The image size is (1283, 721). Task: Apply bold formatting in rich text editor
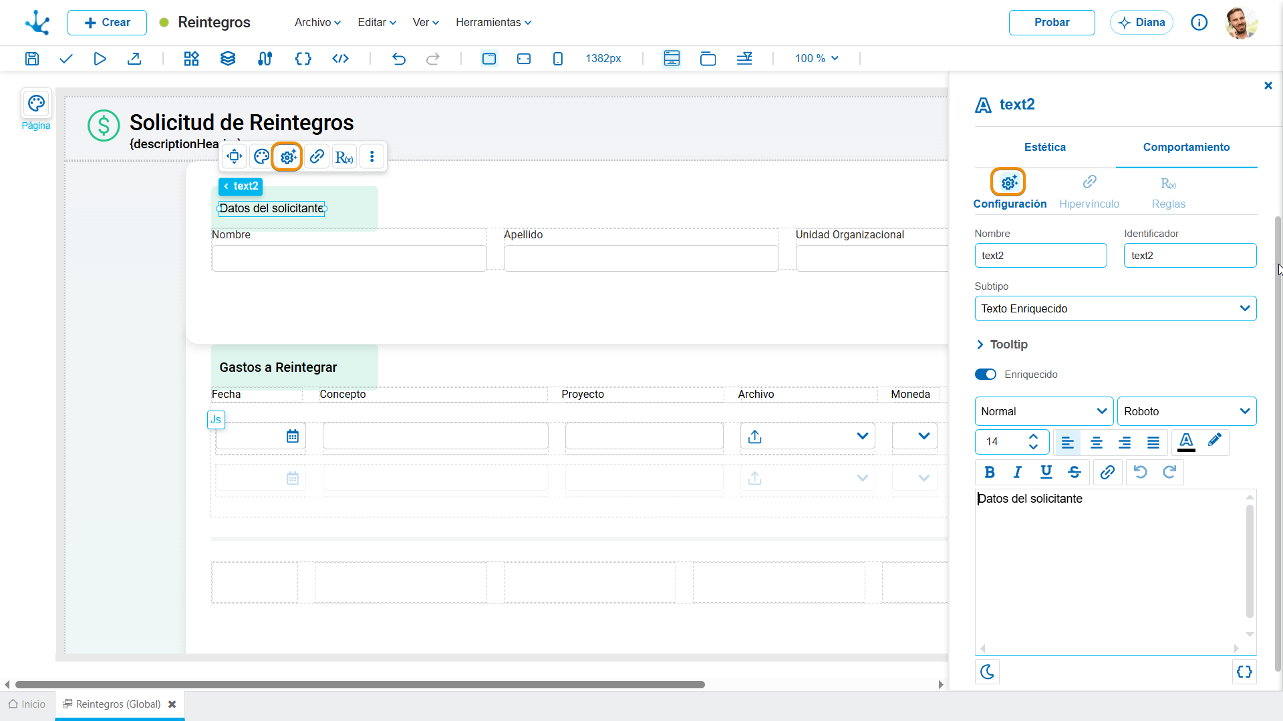[x=990, y=472]
